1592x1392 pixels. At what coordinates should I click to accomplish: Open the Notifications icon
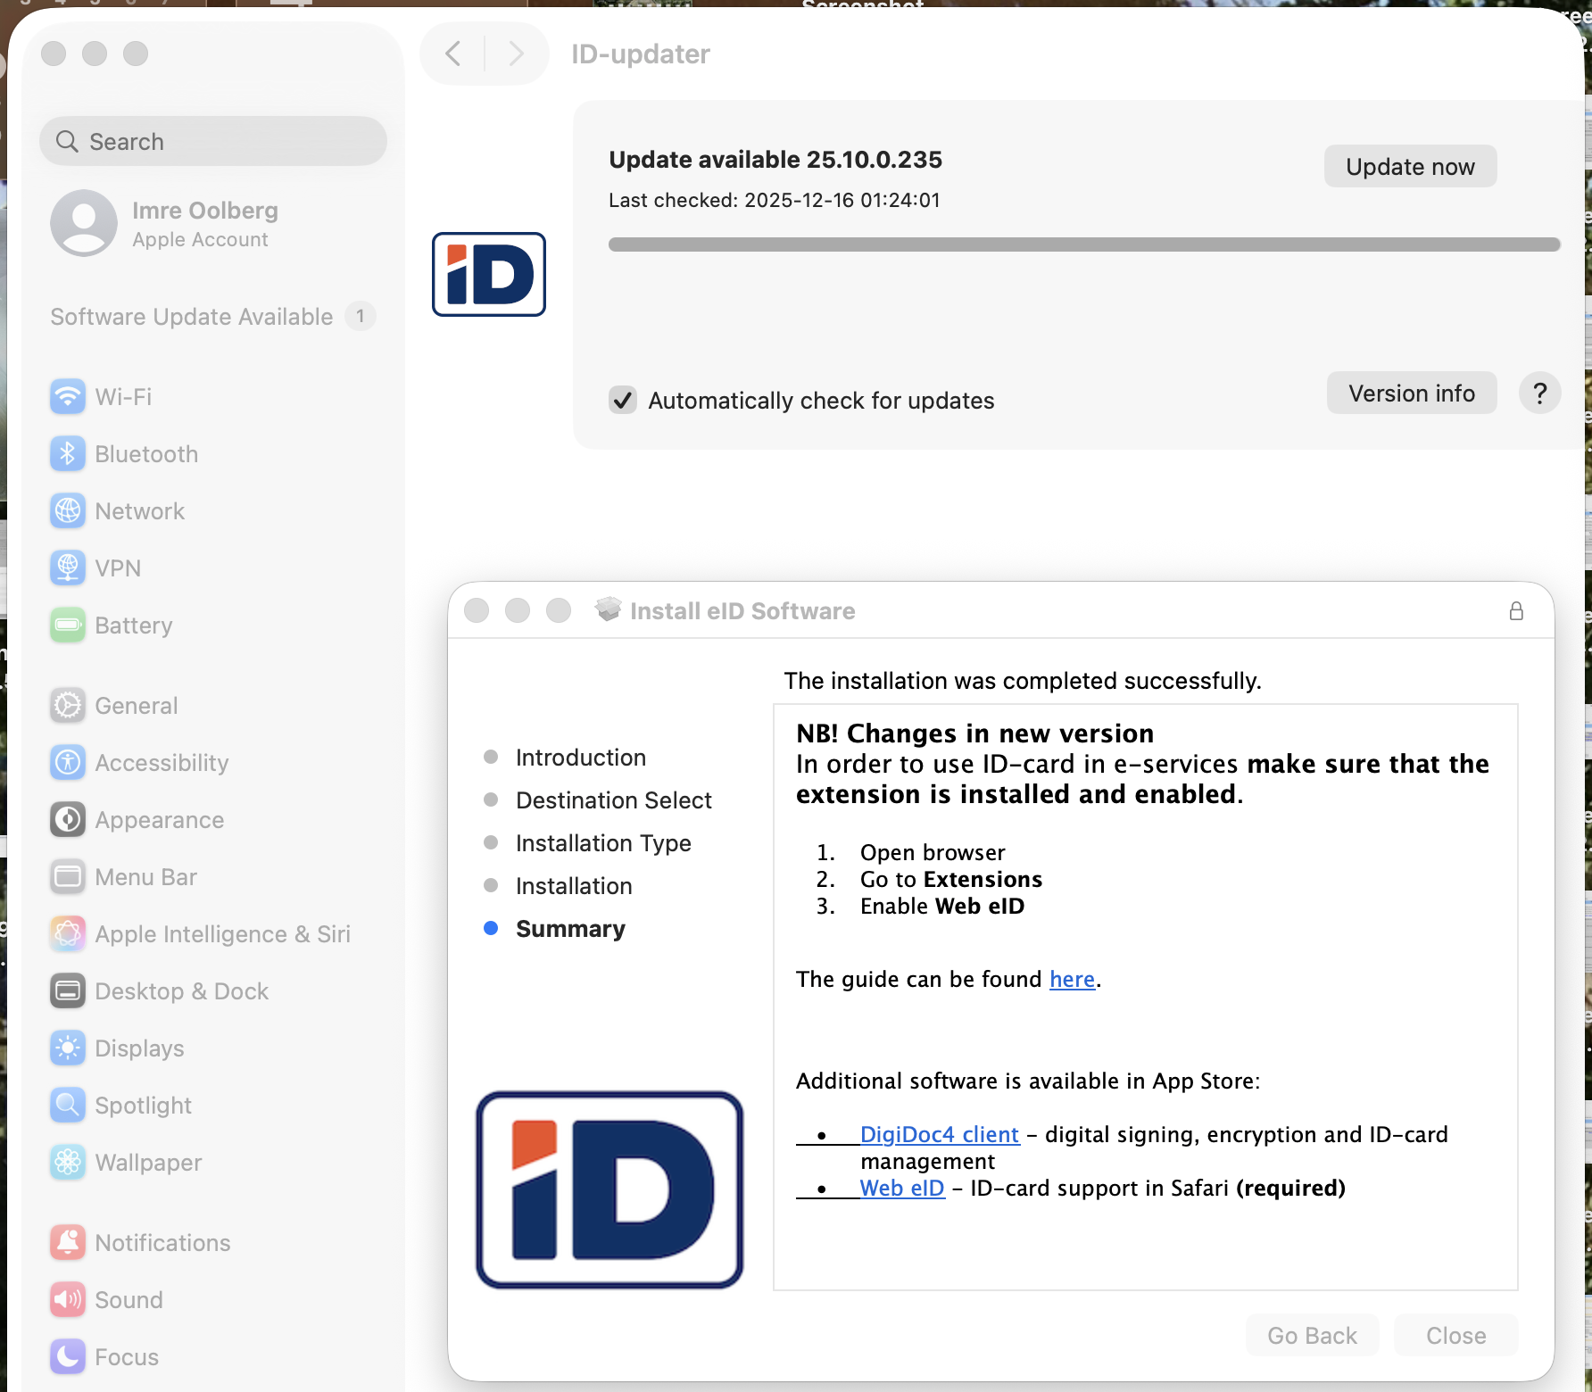click(68, 1243)
